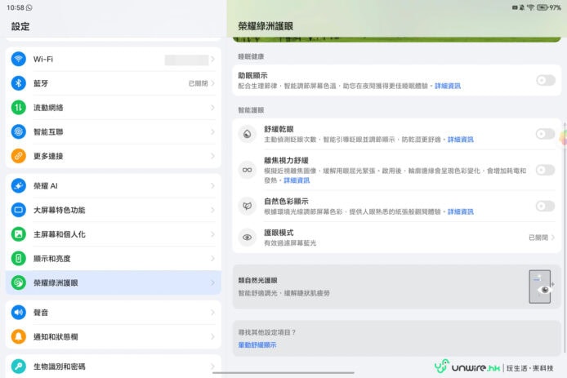Tap the sound (聲音) speaker icon

point(18,313)
